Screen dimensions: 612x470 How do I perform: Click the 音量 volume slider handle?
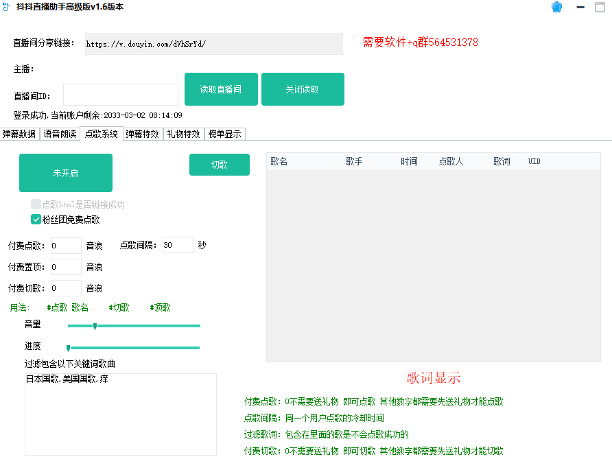[x=95, y=326]
